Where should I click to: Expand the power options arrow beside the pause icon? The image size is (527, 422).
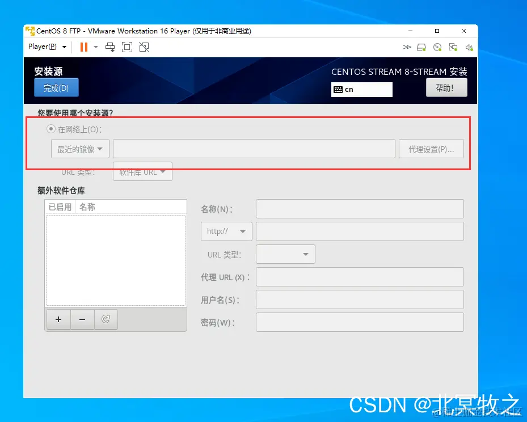pyautogui.click(x=96, y=47)
